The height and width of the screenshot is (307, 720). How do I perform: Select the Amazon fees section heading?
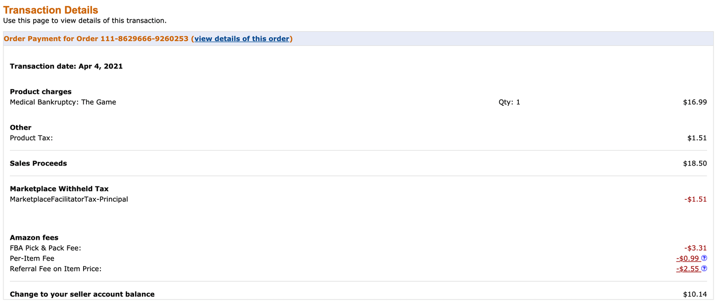(x=34, y=238)
